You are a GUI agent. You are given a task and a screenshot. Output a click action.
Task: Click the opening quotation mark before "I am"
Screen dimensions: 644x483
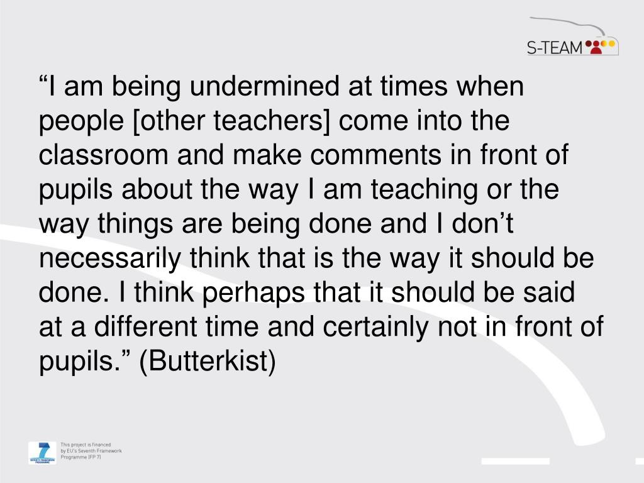coord(43,80)
